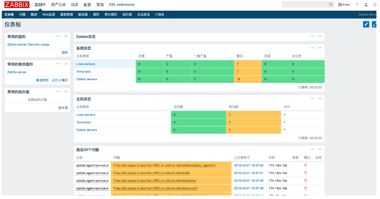Click the 图形 link in favourite graphs

[x=65, y=53]
